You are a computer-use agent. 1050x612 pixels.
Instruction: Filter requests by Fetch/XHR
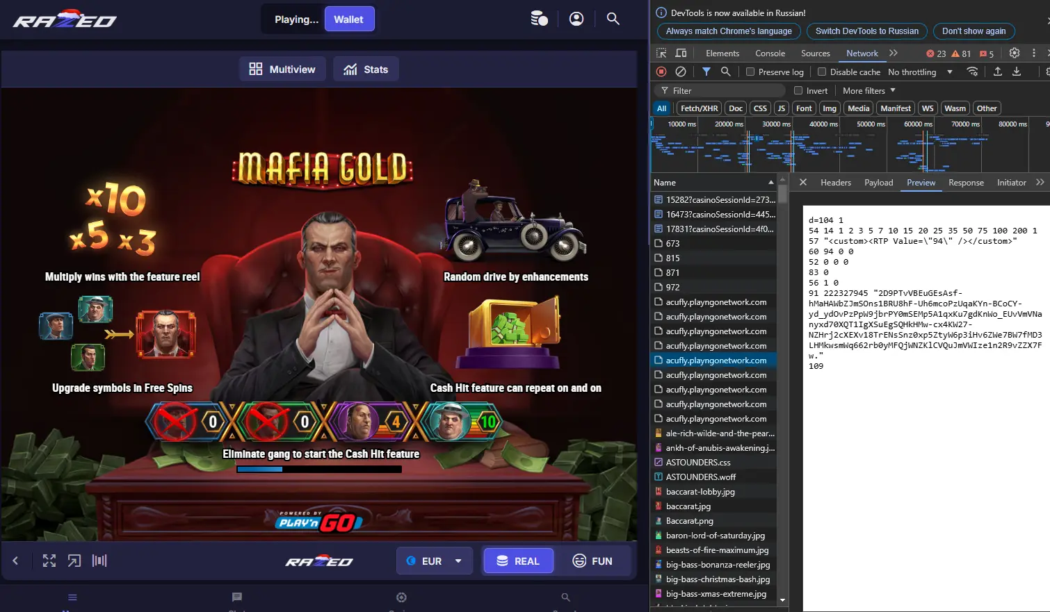click(699, 108)
